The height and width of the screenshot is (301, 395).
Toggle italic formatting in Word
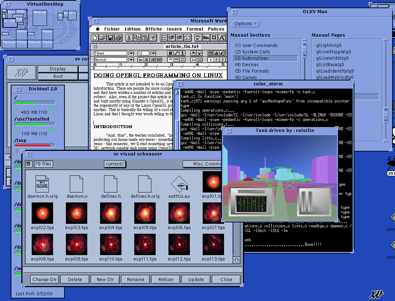pos(176,53)
